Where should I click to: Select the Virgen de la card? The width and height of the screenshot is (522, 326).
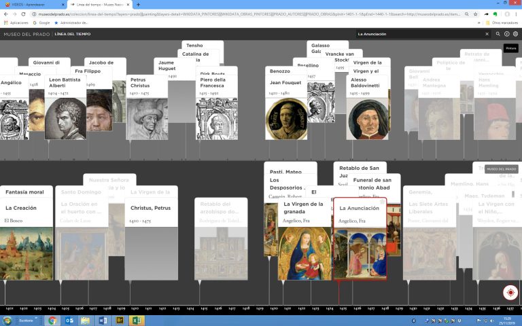click(x=370, y=62)
